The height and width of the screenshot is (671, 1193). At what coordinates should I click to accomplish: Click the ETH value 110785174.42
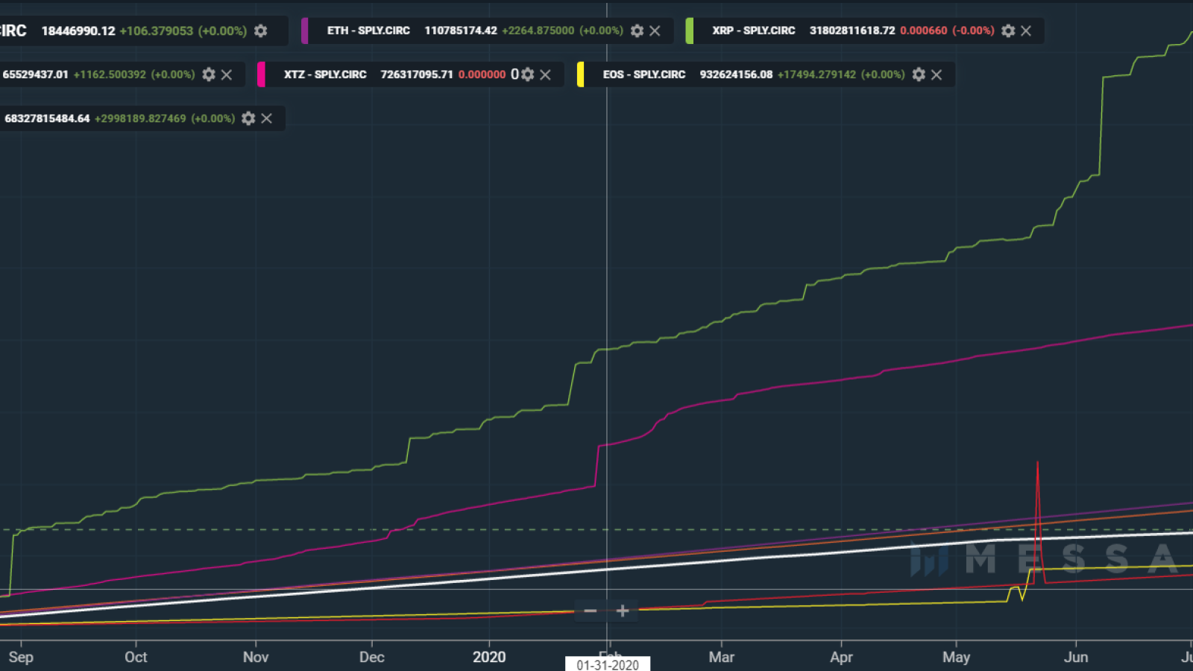pos(461,31)
